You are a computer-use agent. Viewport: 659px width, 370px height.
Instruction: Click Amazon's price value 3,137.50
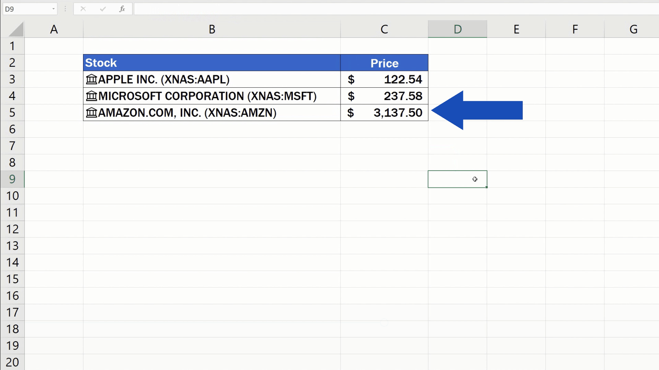point(398,113)
